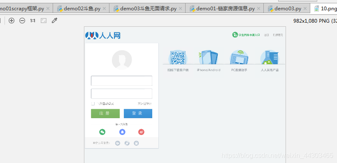
Task: Switch to the demo03.py tab
Action: (x=287, y=9)
